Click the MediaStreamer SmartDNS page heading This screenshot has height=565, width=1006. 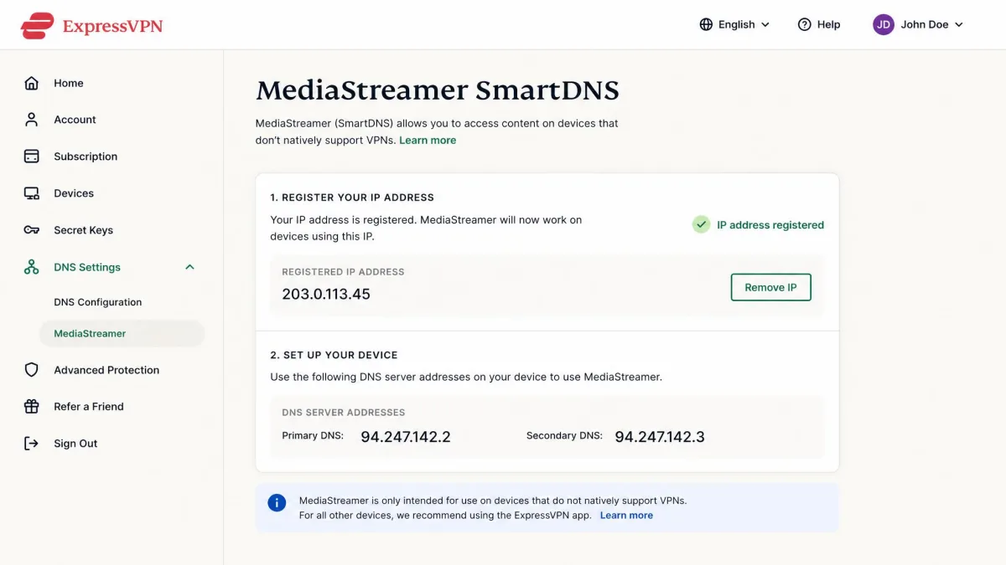coord(438,90)
